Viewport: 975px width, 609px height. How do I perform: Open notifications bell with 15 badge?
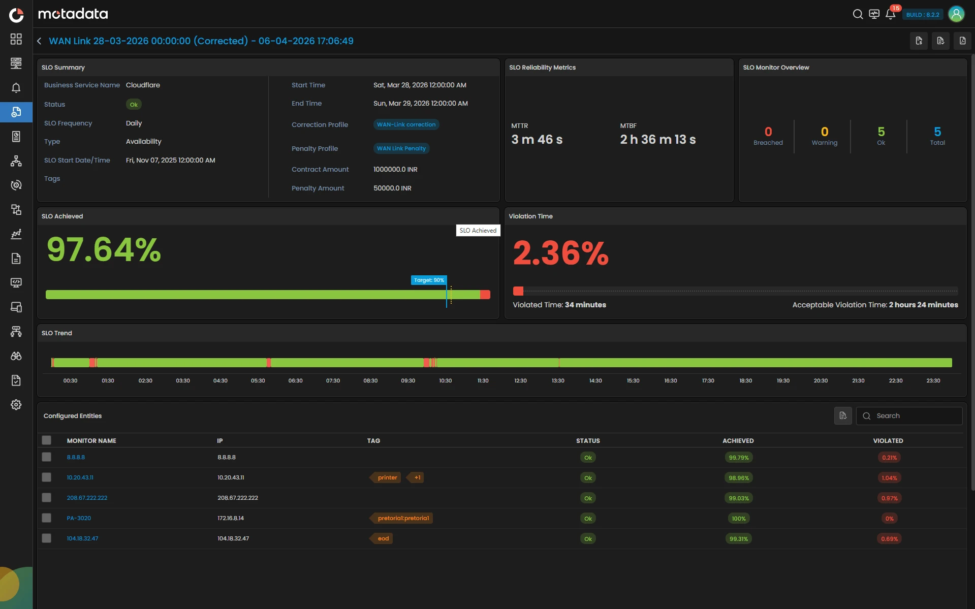891,14
